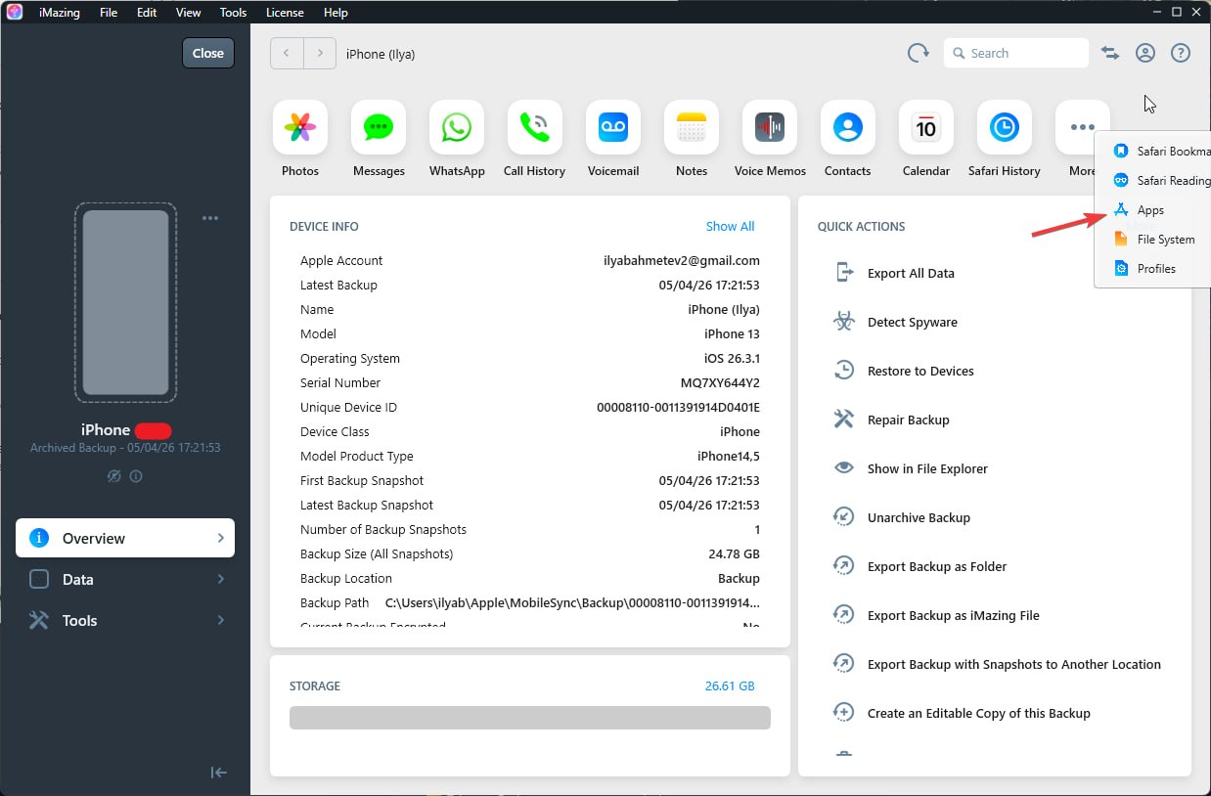This screenshot has height=796, width=1211.
Task: Open the Contacts icon
Action: pyautogui.click(x=848, y=127)
